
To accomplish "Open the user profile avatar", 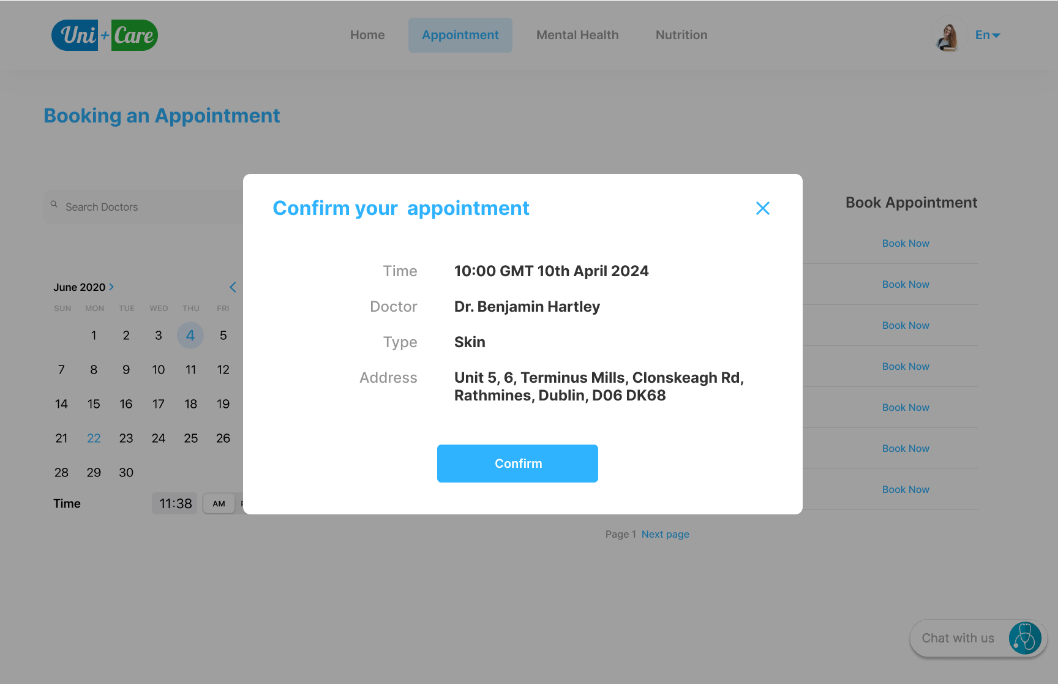I will click(x=948, y=35).
